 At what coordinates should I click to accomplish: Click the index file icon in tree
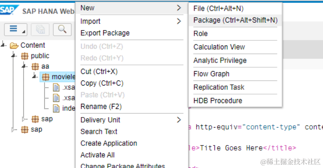(x=56, y=108)
